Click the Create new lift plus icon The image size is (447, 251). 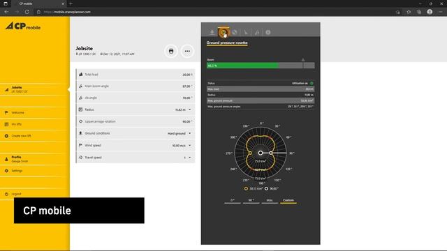click(x=6, y=136)
